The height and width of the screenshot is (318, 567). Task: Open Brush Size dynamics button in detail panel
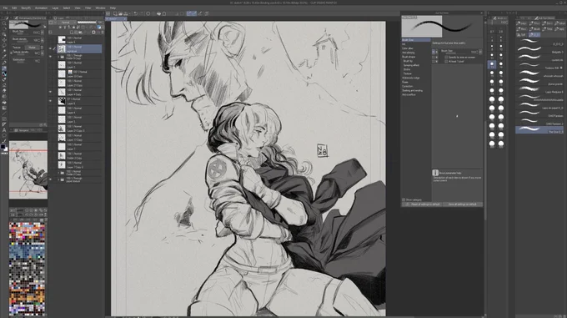click(x=480, y=52)
